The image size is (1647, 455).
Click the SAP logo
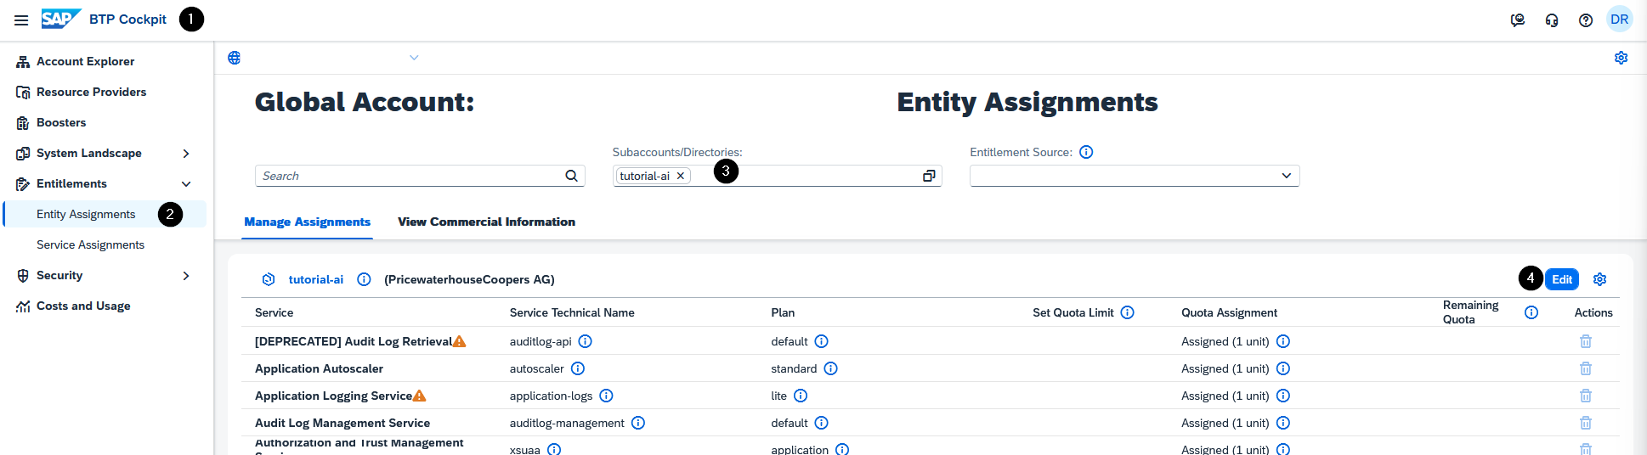pos(61,19)
